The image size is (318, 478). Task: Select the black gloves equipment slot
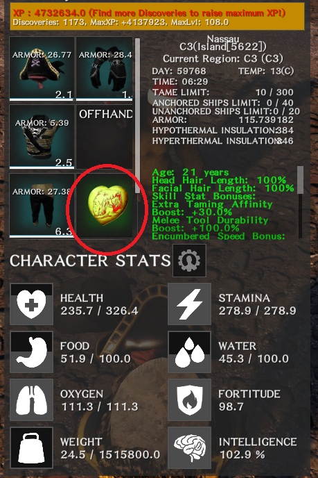point(104,69)
